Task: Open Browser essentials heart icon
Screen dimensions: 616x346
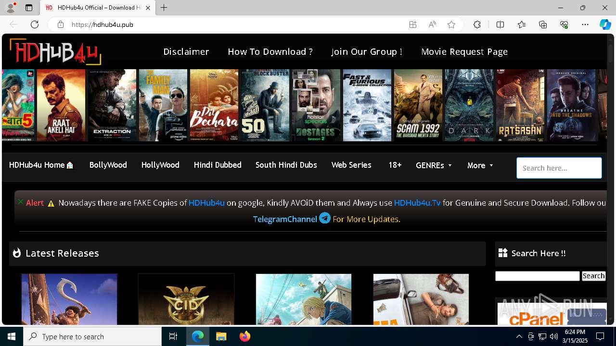Action: (x=564, y=25)
